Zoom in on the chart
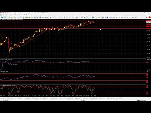151x113 pixels. (88, 17)
